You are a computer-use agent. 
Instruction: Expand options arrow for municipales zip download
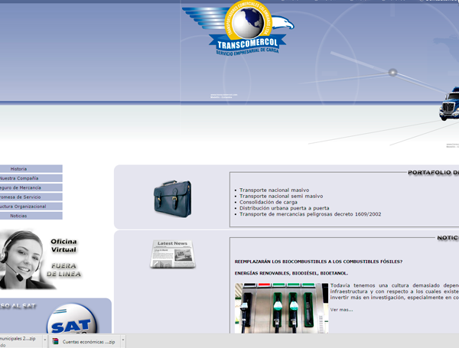click(x=45, y=340)
